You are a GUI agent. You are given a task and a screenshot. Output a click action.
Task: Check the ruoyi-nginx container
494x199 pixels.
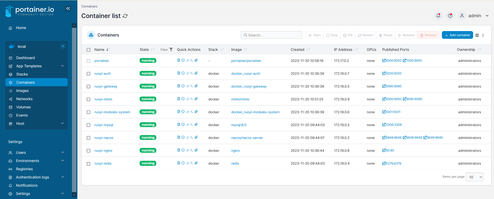tap(88, 151)
